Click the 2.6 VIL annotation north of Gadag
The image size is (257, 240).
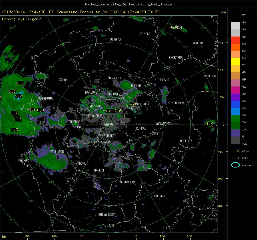(x=118, y=111)
